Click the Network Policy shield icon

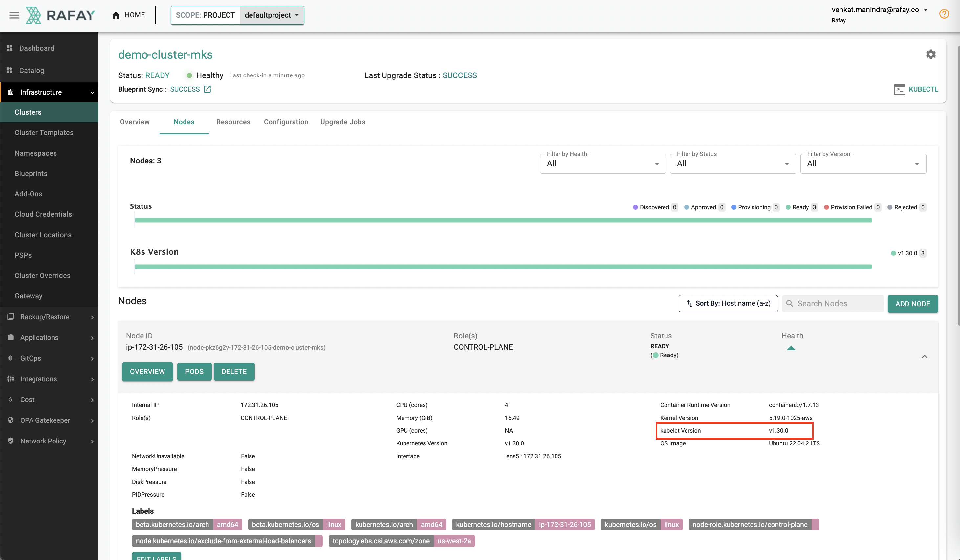11,441
